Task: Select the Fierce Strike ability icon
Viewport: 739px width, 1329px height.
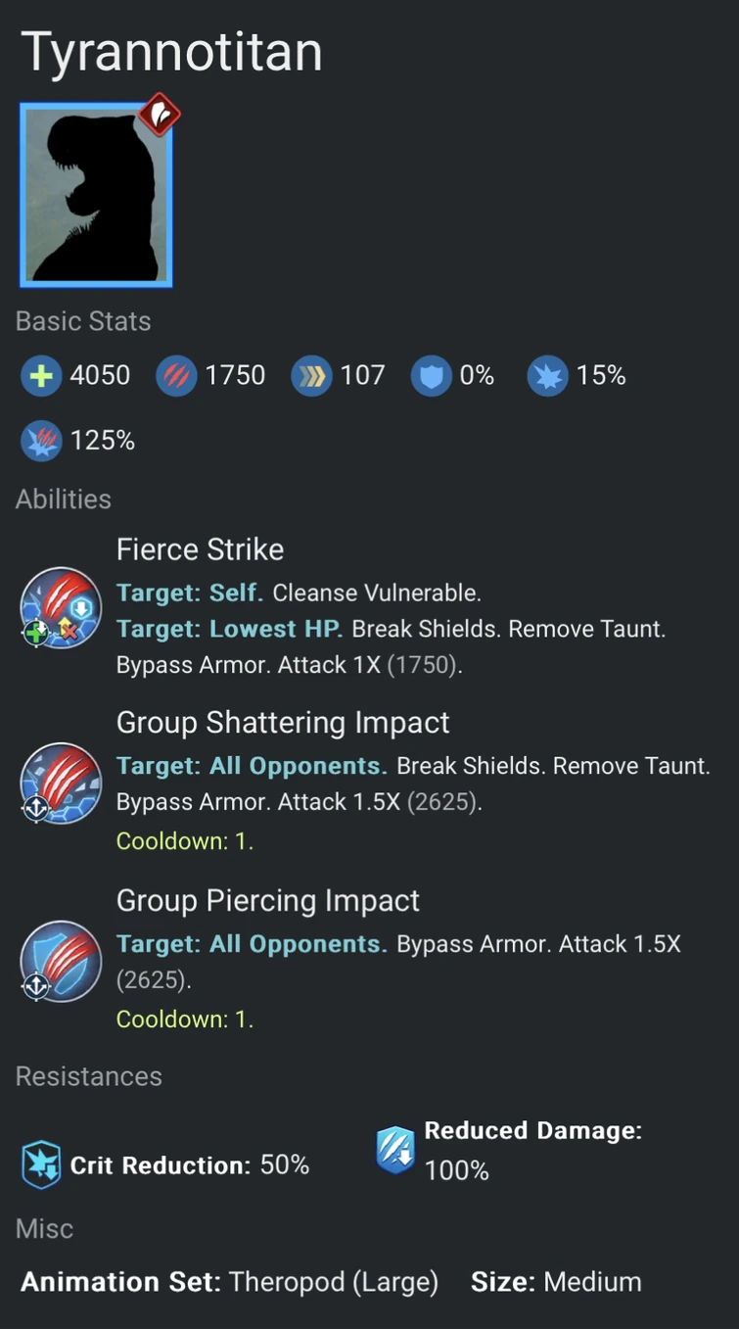Action: [61, 607]
